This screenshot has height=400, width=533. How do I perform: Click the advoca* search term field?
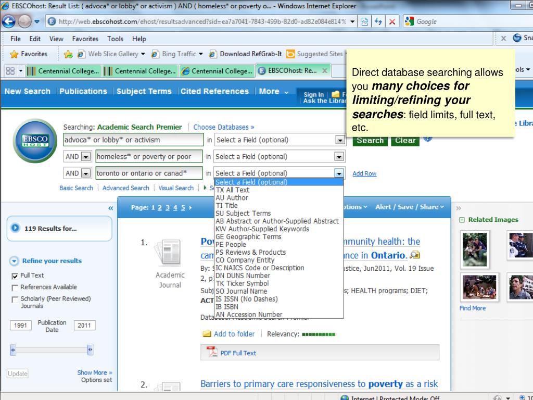point(133,140)
